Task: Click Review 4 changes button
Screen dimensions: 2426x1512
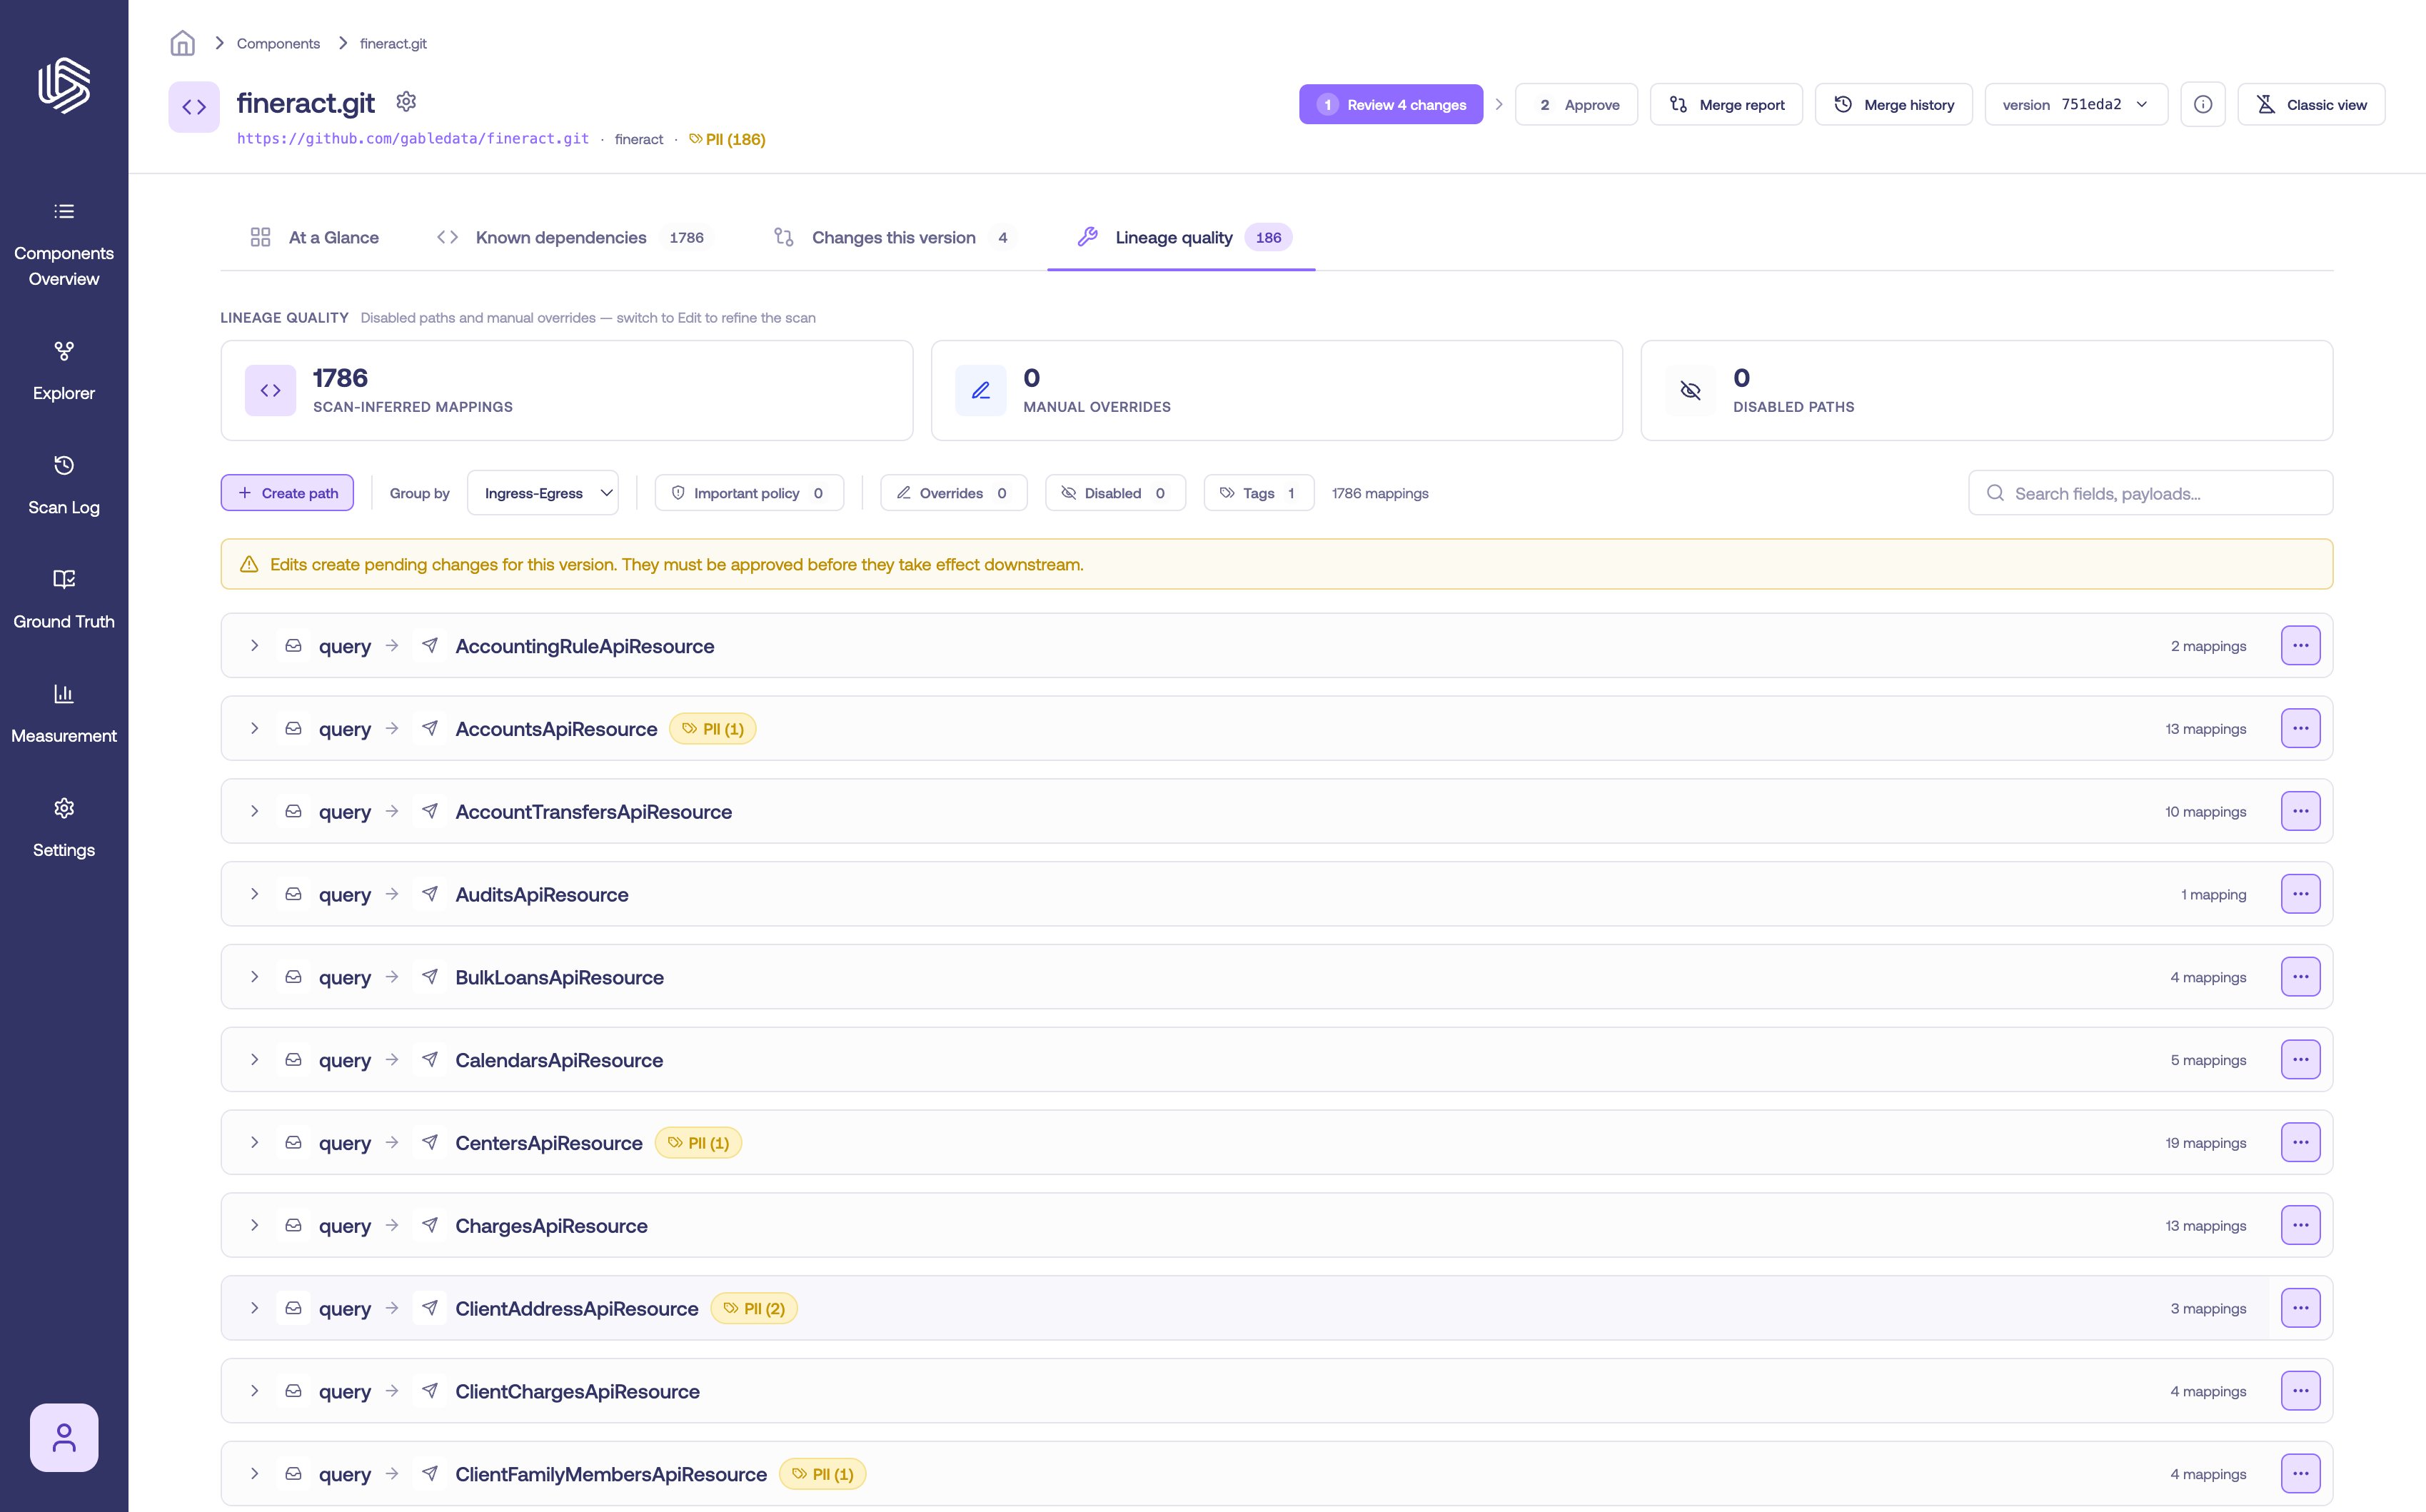Action: point(1390,104)
